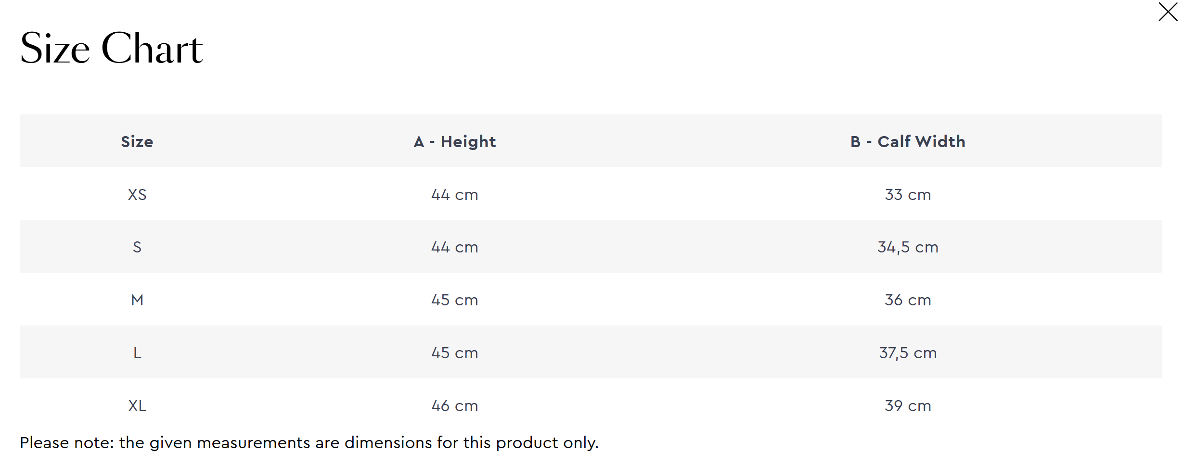
Task: Click XS height value 44 cm
Action: pos(455,195)
